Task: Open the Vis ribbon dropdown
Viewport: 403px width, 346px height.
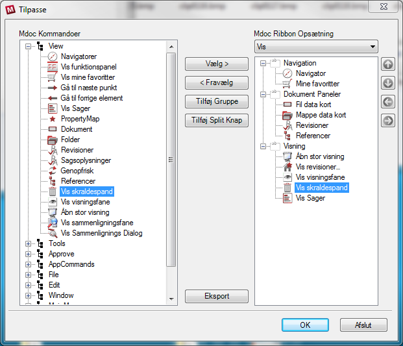Action: tap(316, 47)
